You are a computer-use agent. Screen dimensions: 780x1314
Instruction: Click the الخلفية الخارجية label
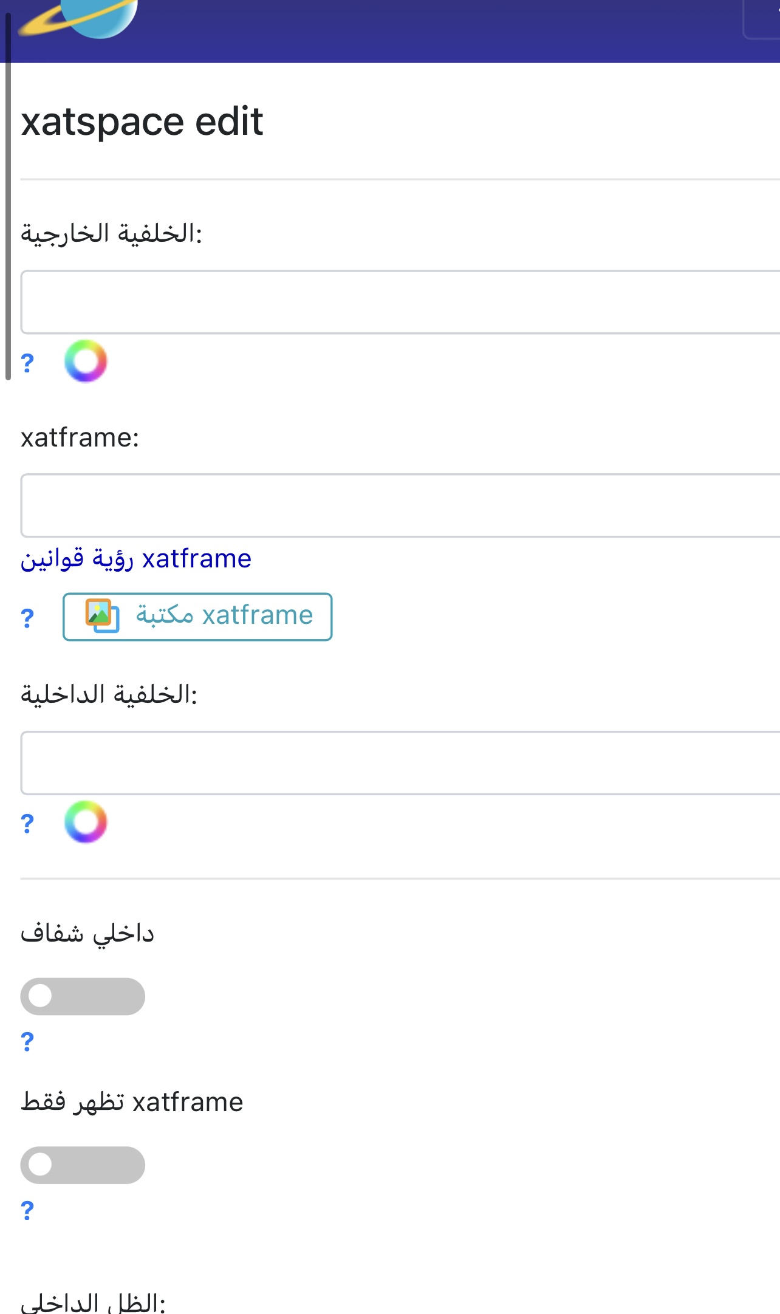[111, 233]
